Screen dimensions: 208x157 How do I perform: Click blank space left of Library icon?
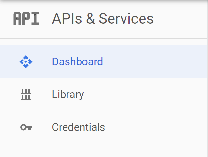tap(8, 95)
